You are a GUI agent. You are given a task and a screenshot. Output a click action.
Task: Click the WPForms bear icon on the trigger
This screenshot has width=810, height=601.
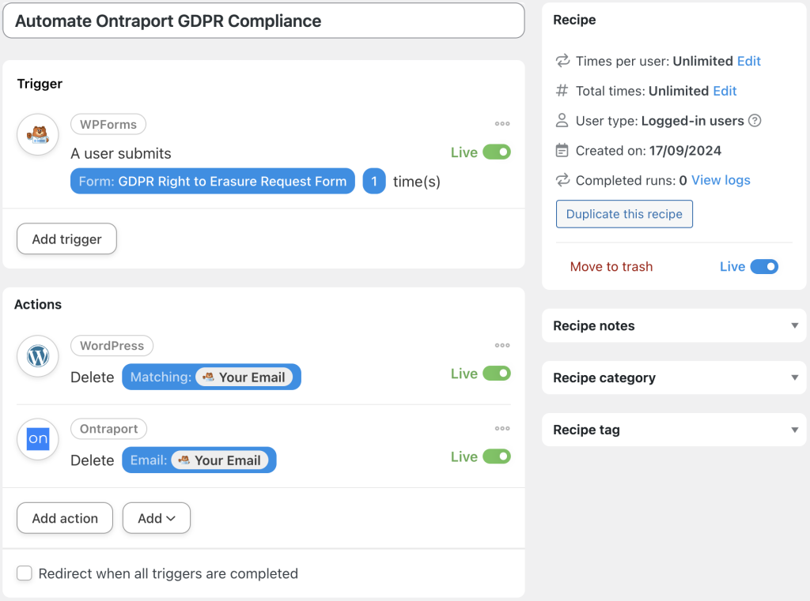(38, 135)
